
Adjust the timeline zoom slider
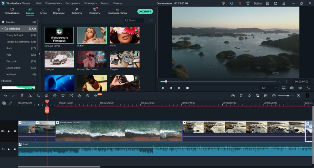point(286,96)
